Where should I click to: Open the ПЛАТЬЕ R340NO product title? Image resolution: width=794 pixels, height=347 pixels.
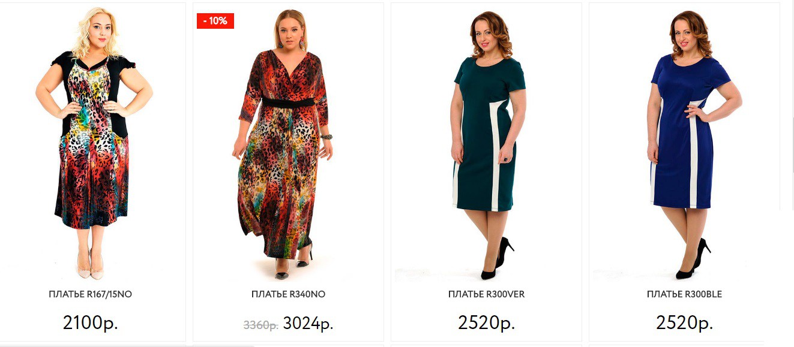289,294
